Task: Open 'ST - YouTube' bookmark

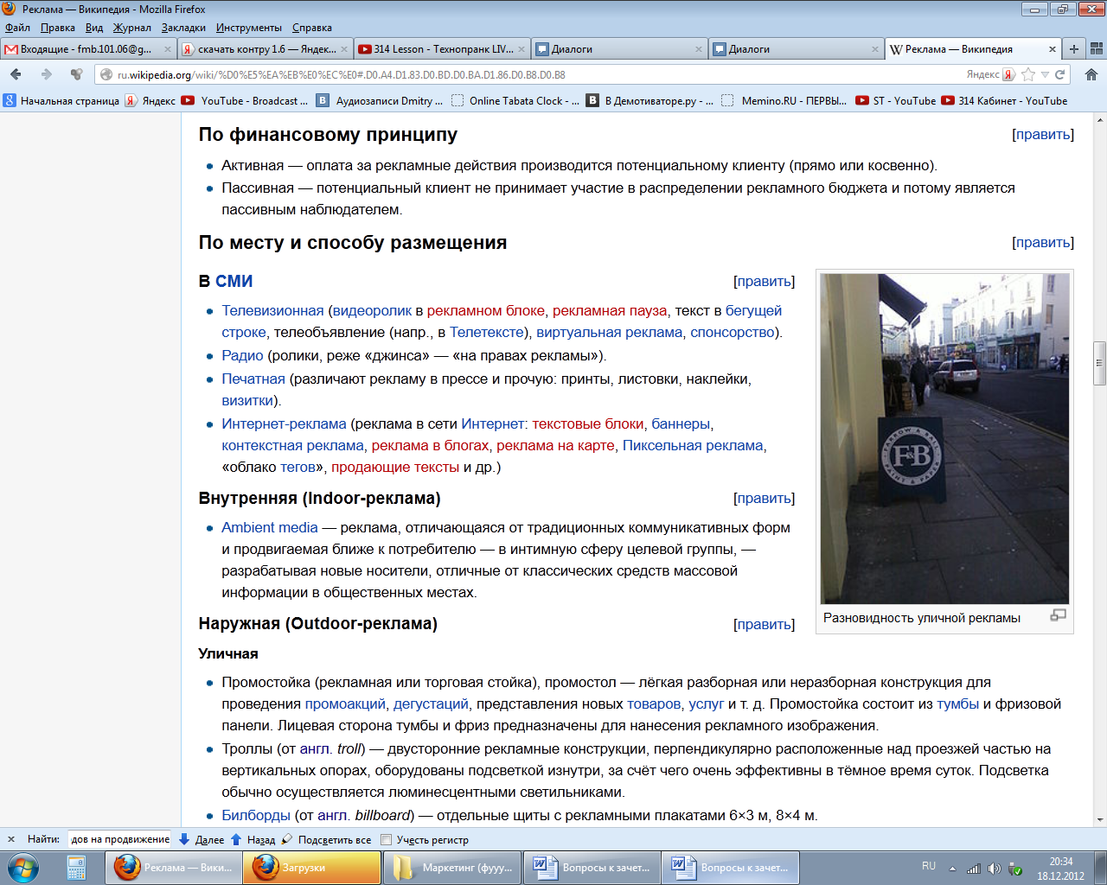Action: click(895, 101)
